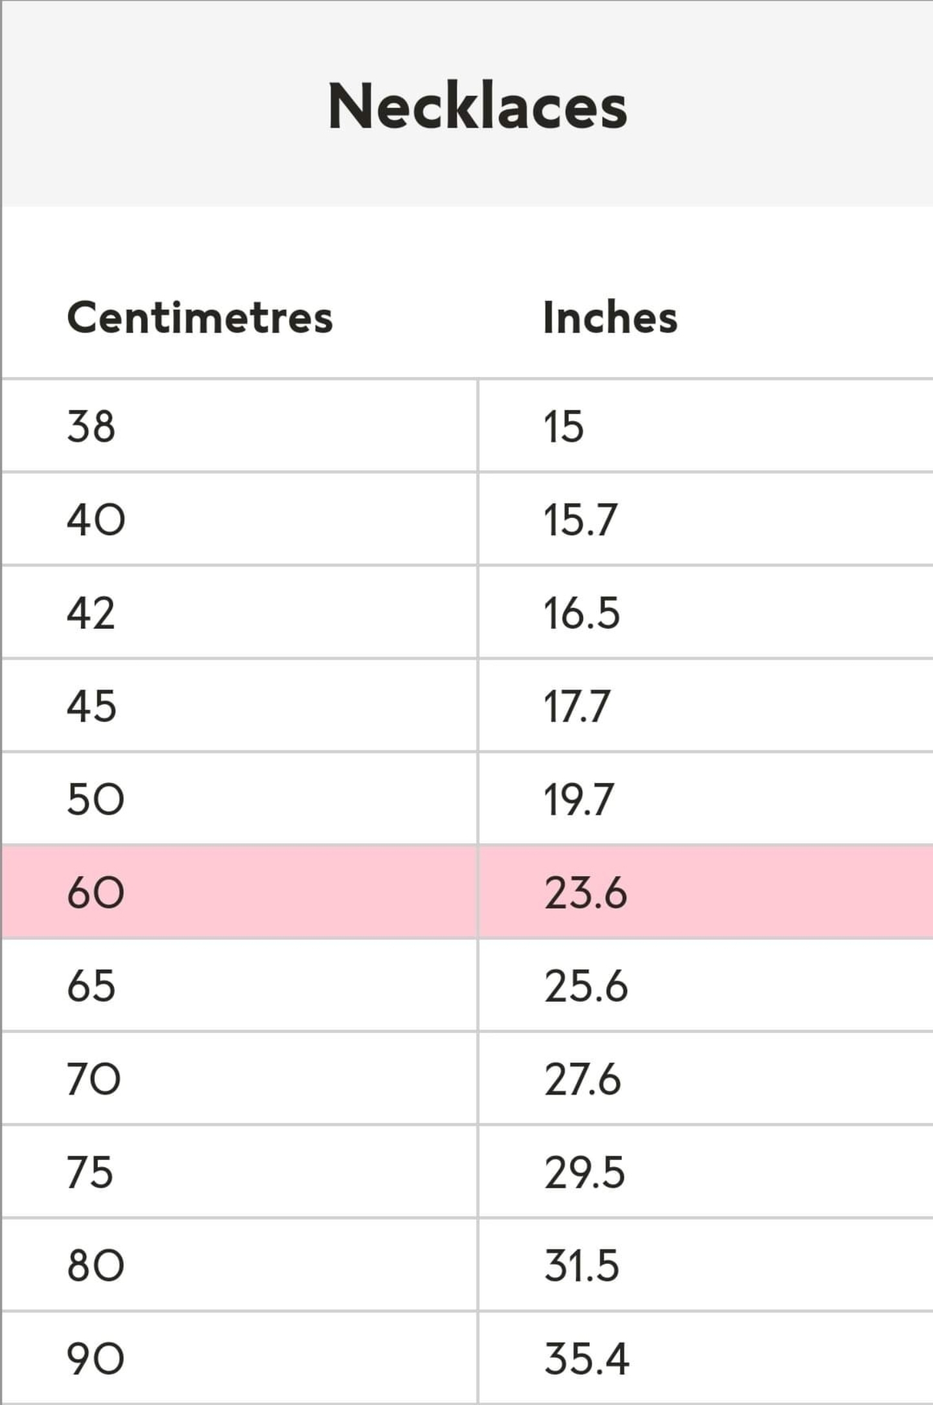Screen dimensions: 933x1405
Task: Tap the highlighted 23.6 inches value
Action: [586, 893]
